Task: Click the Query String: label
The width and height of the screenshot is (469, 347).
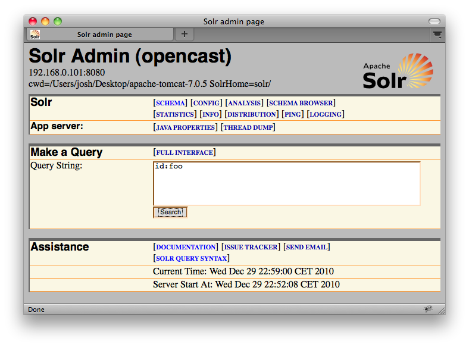Action: (56, 165)
